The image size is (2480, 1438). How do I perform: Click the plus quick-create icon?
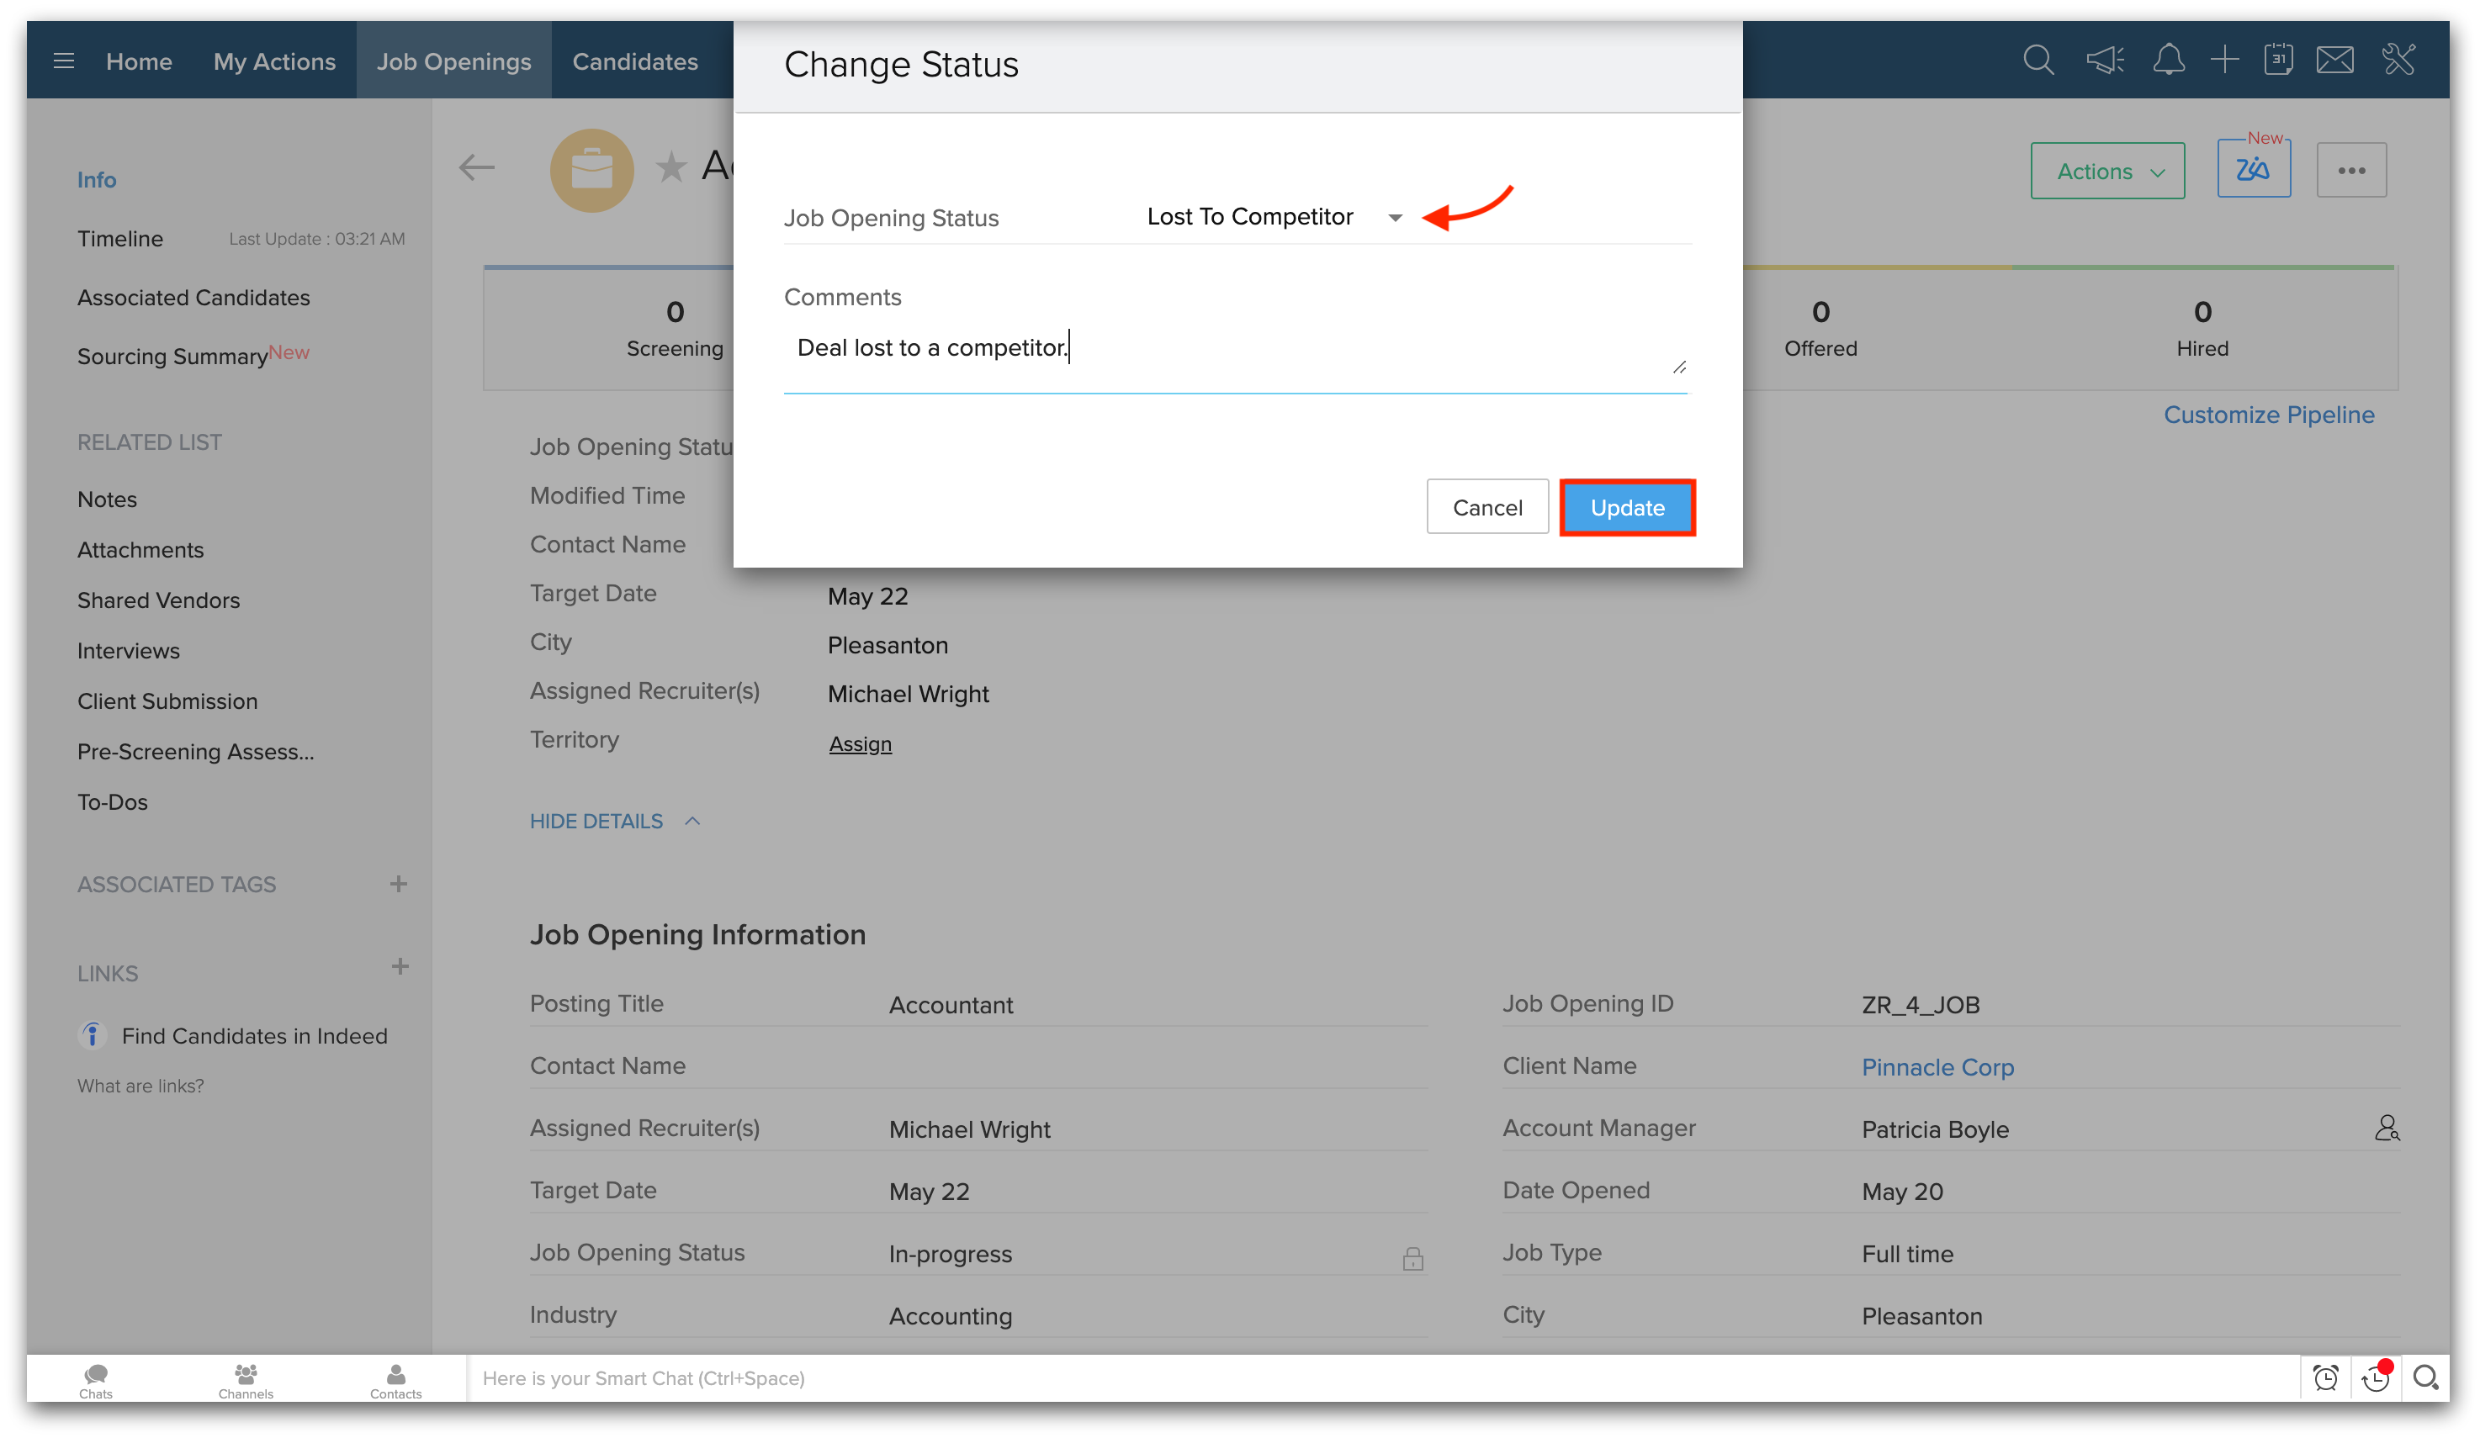pyautogui.click(x=2224, y=60)
